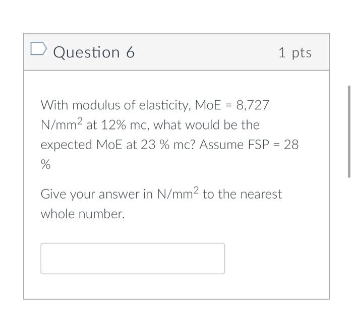
Task: Click the word "expected" in the question
Action: (x=67, y=145)
